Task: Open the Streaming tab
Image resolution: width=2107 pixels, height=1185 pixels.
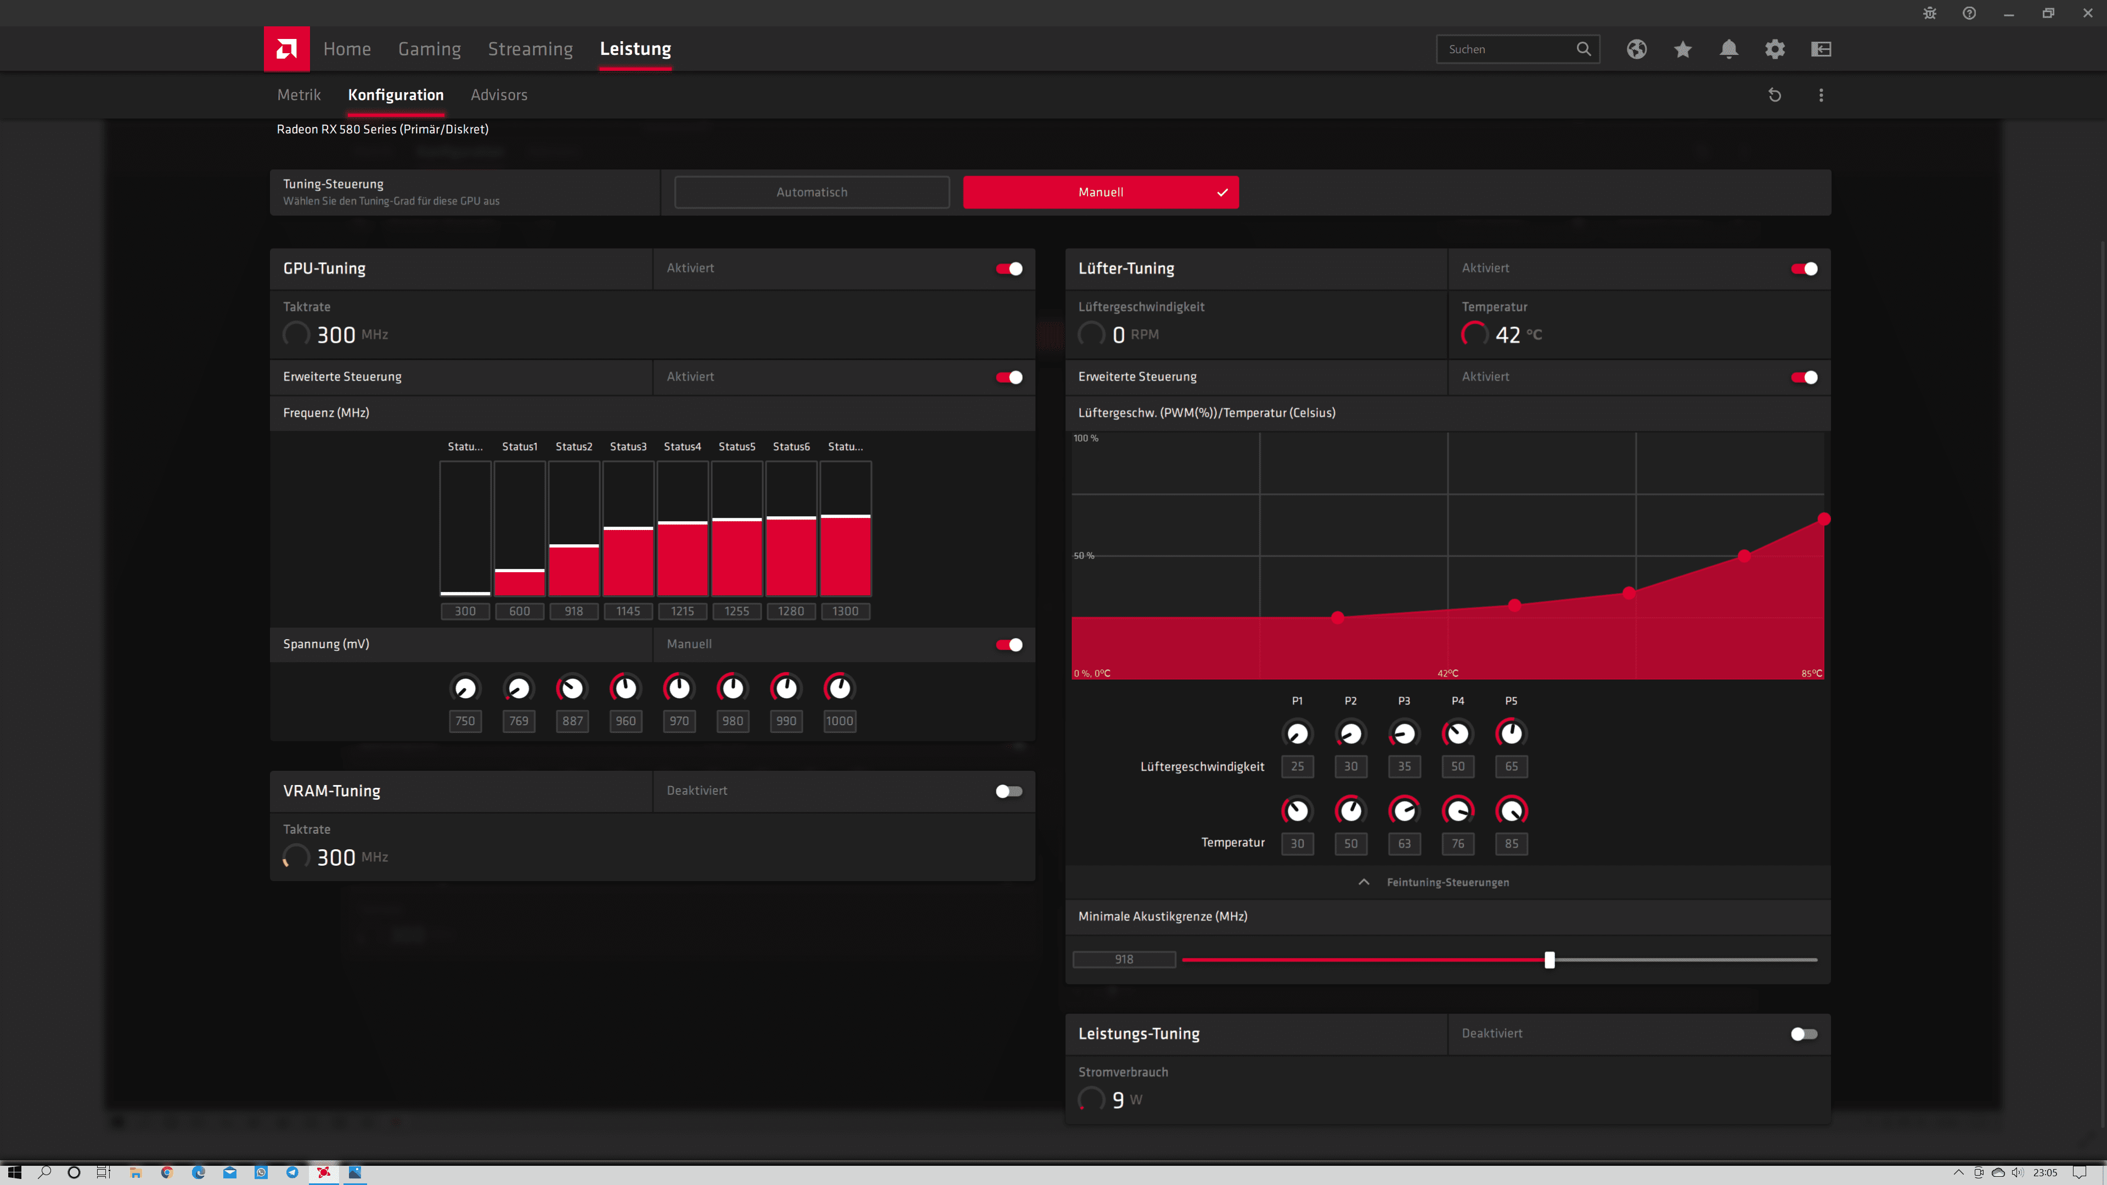Action: click(530, 49)
